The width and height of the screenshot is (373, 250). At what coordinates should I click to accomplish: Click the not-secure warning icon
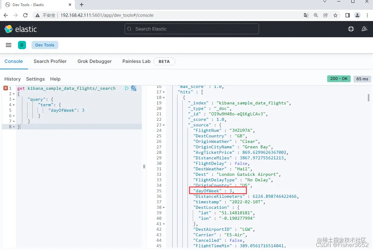(38, 15)
